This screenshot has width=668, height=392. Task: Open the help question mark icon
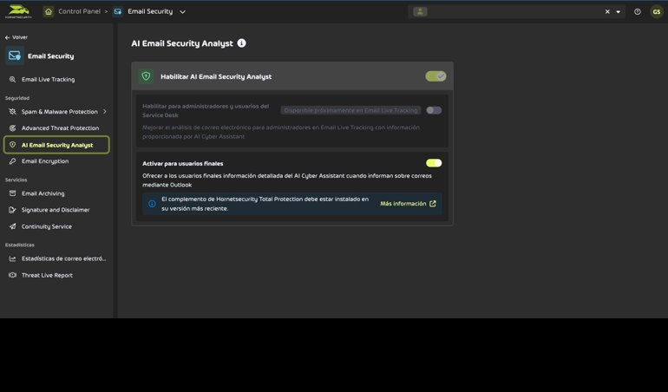click(638, 12)
